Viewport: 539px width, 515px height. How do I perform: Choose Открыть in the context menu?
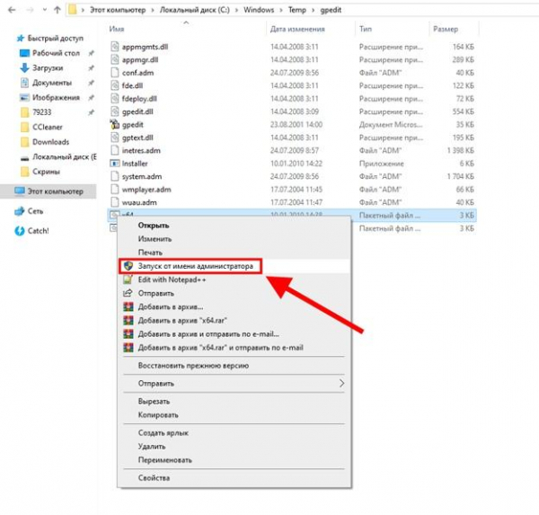[x=154, y=226]
